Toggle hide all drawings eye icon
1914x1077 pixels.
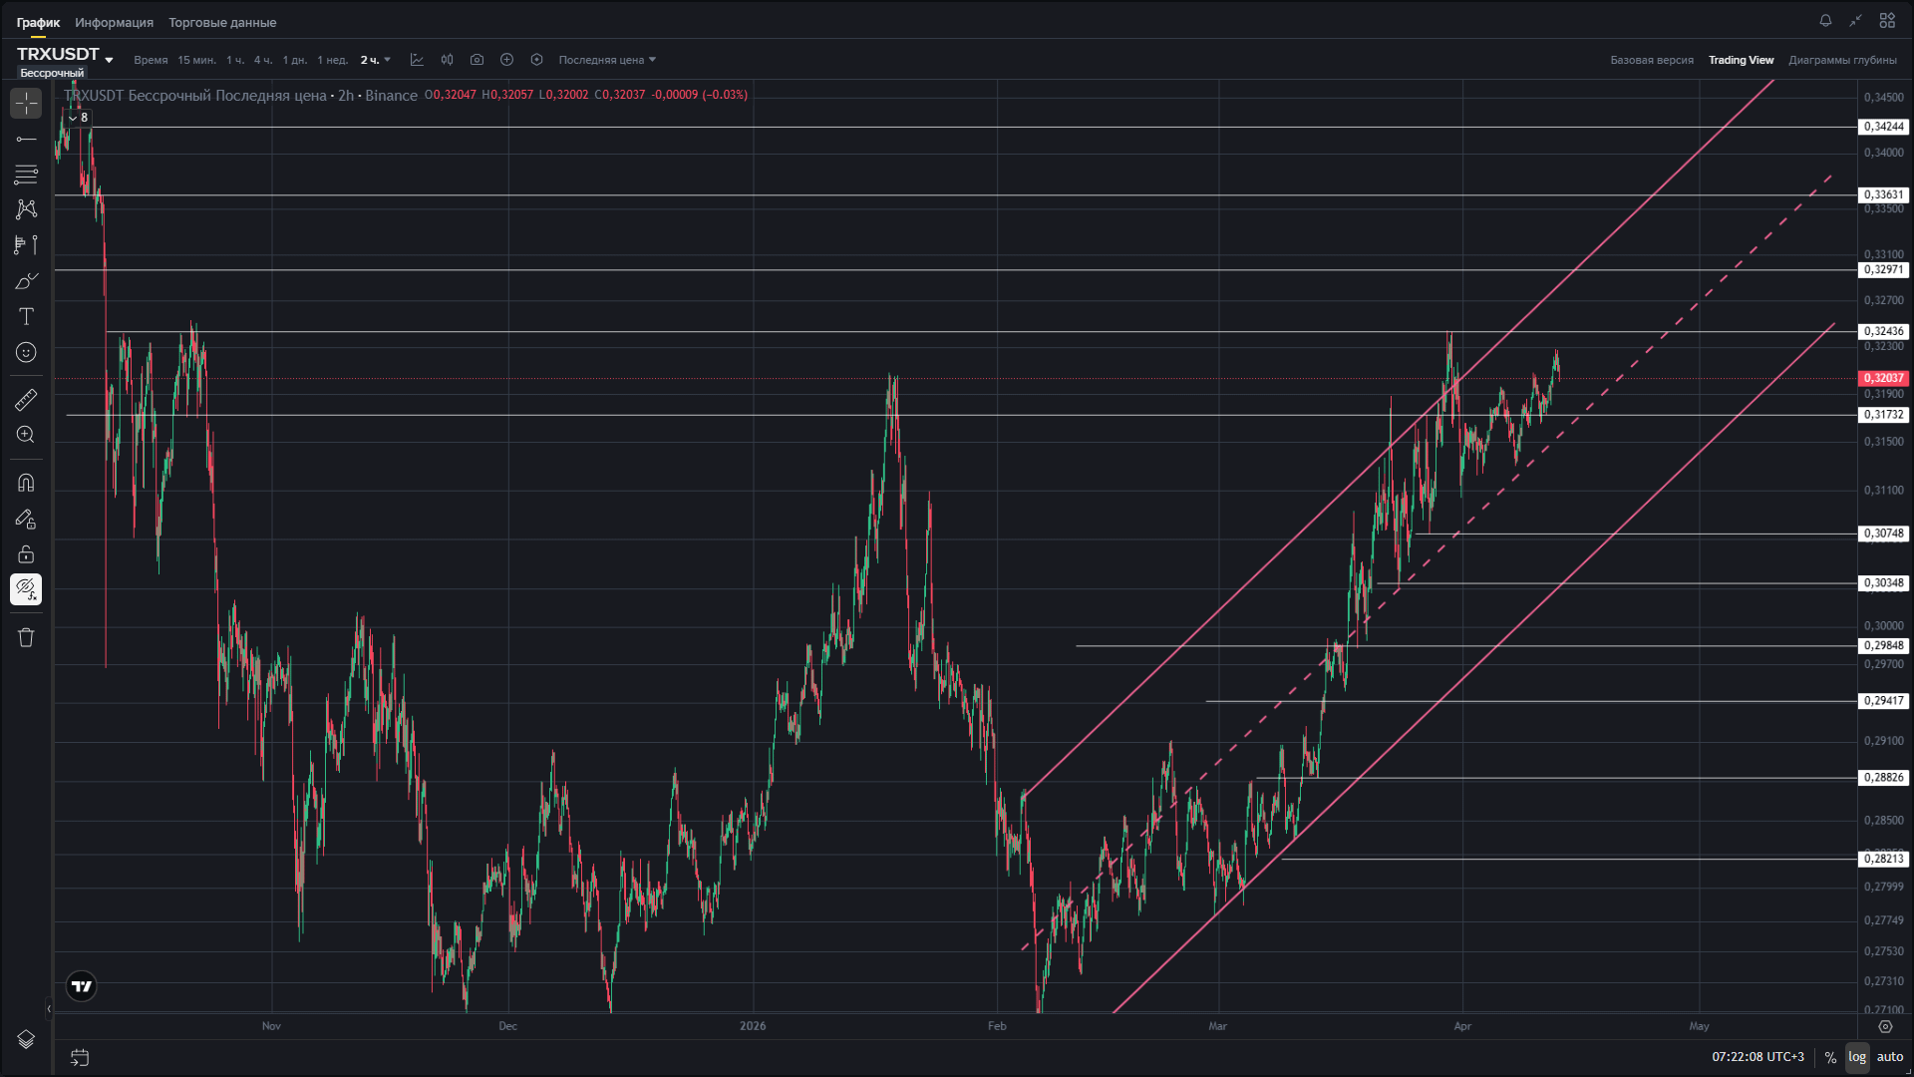point(26,589)
